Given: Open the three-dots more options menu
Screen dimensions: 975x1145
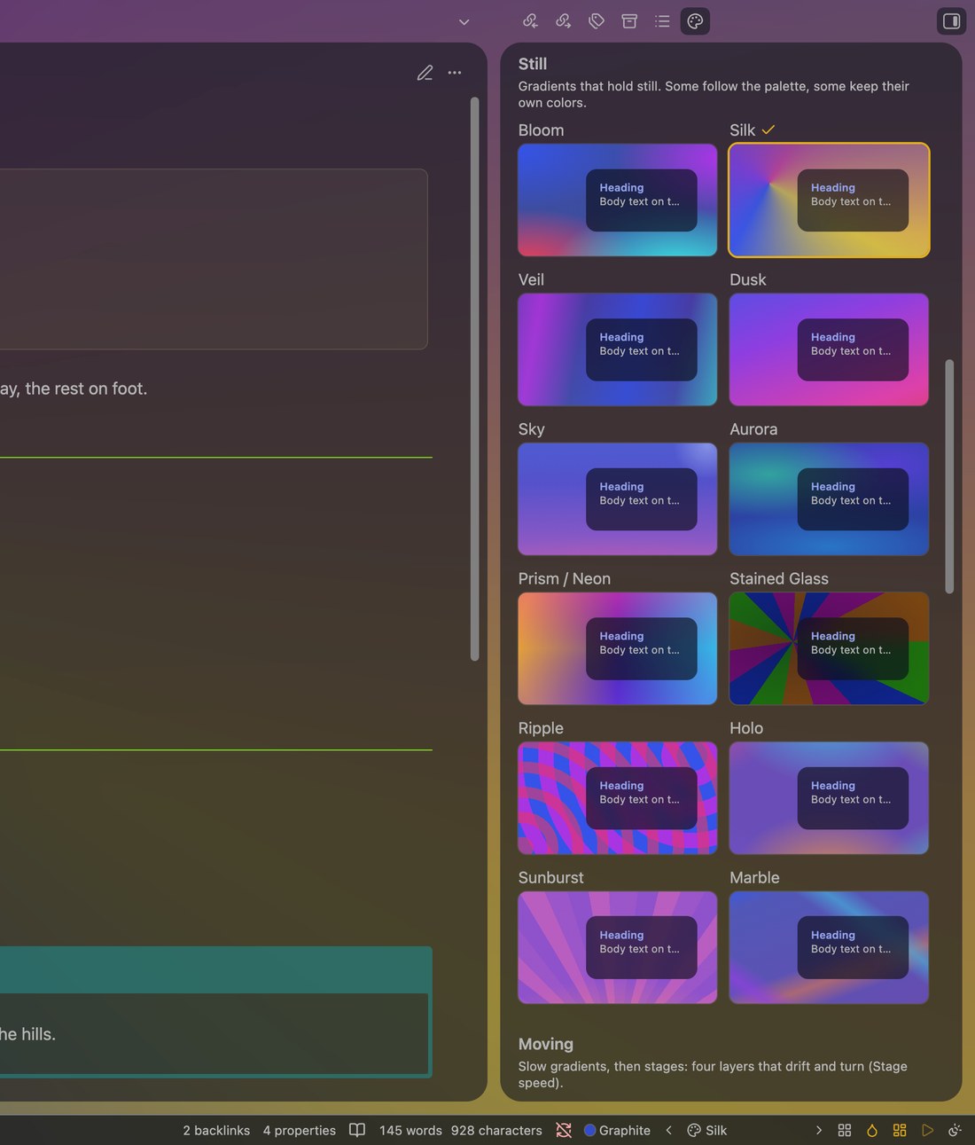Looking at the screenshot, I should click(455, 73).
